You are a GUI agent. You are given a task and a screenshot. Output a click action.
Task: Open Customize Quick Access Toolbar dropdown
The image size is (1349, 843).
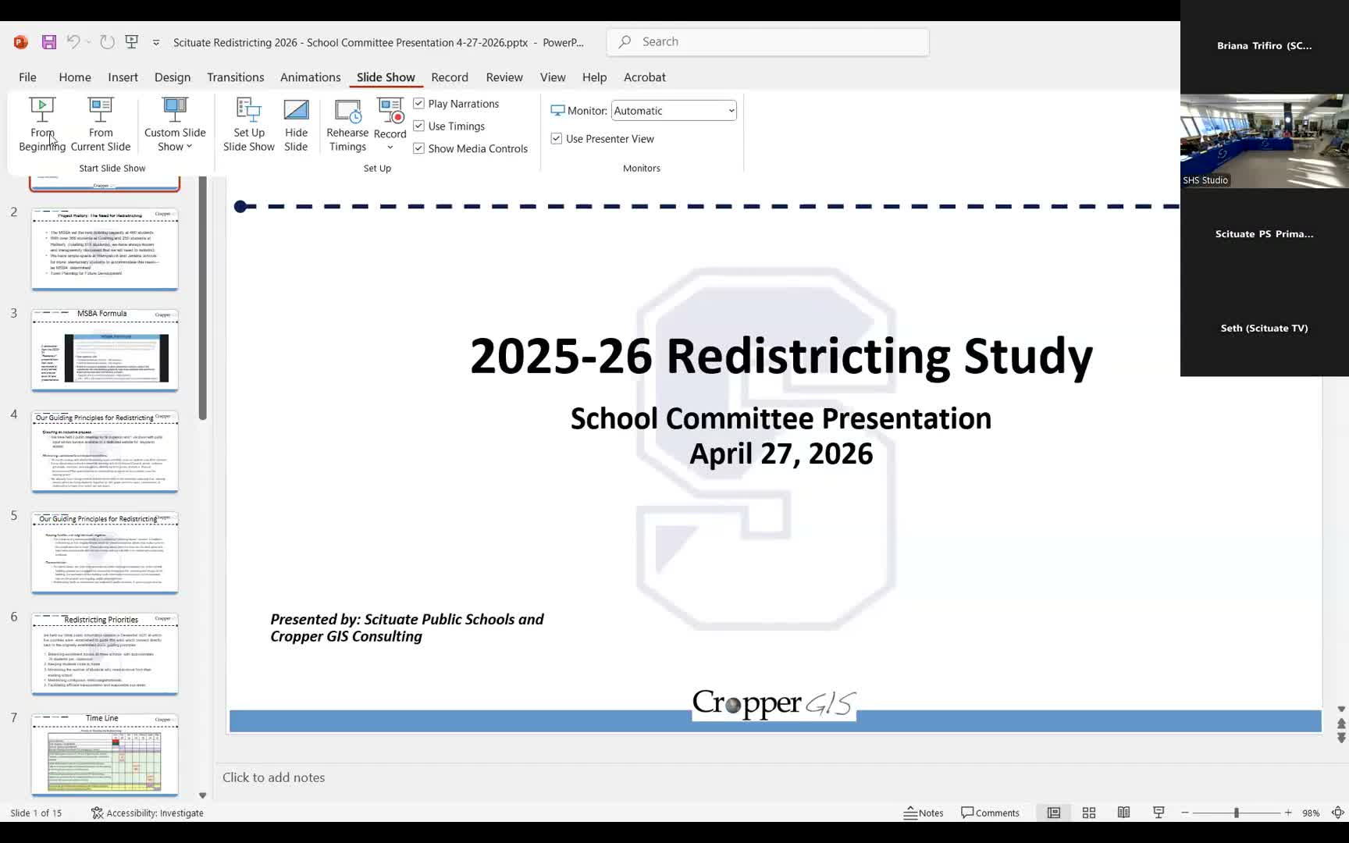pos(156,42)
